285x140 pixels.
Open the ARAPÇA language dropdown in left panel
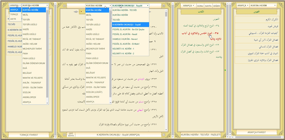(15, 5)
